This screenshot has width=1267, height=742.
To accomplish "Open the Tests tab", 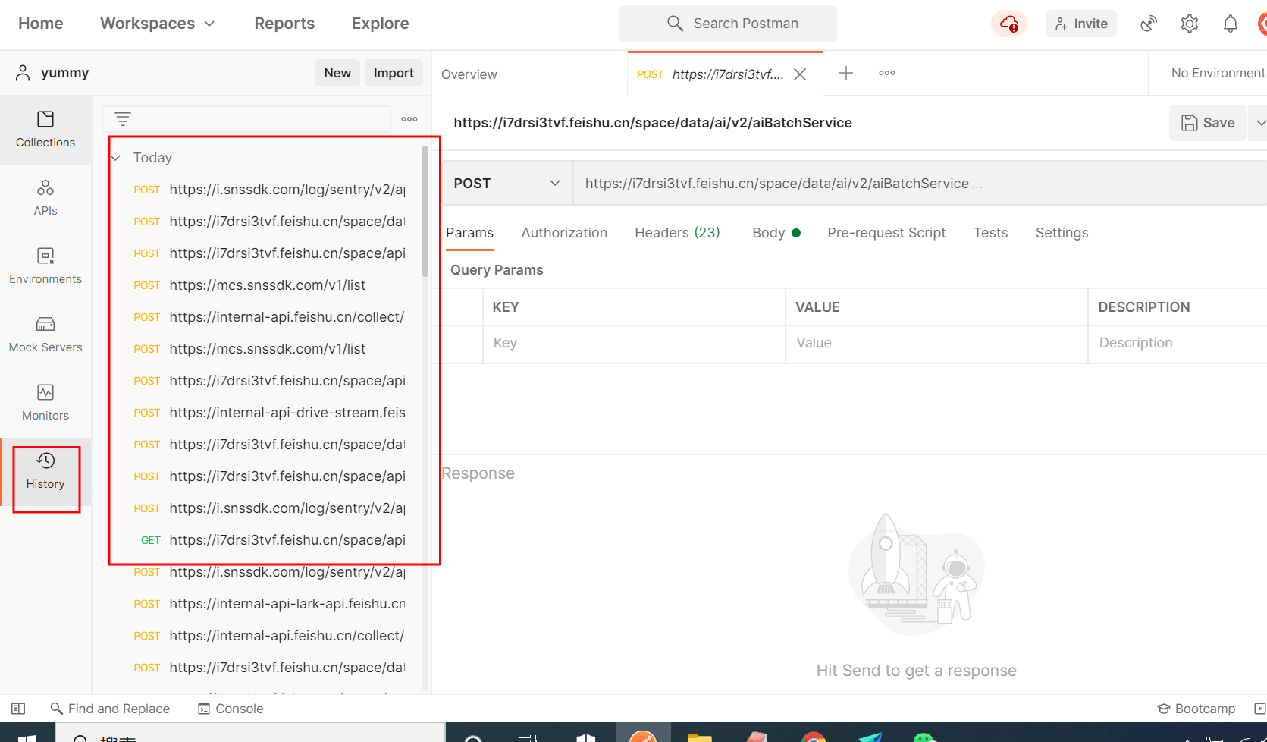I will (x=990, y=233).
